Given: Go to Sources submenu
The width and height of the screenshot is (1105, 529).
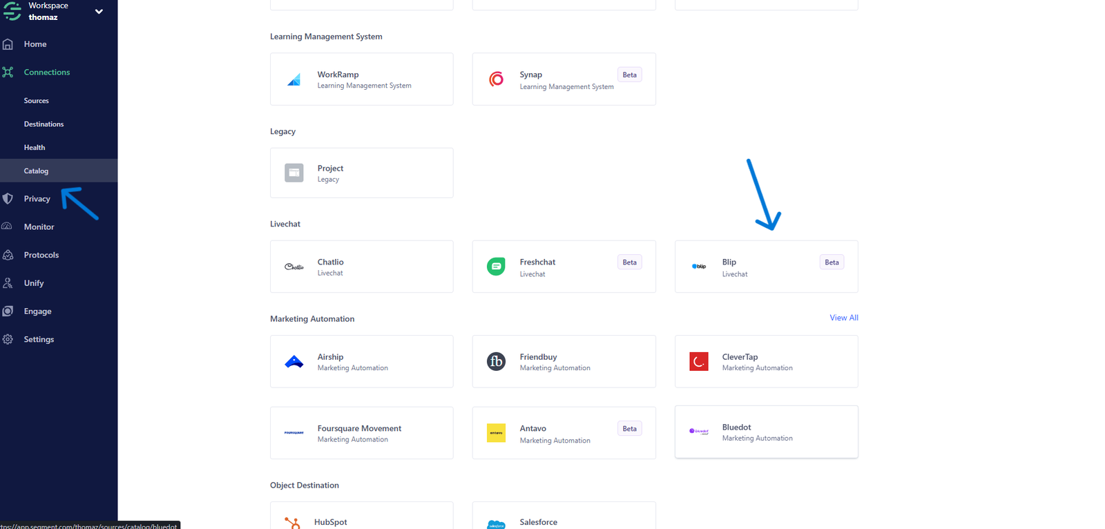Looking at the screenshot, I should [36, 101].
